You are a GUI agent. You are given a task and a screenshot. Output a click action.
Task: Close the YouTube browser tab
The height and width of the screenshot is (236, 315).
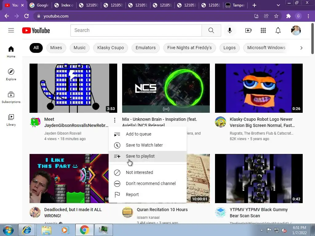[22, 5]
